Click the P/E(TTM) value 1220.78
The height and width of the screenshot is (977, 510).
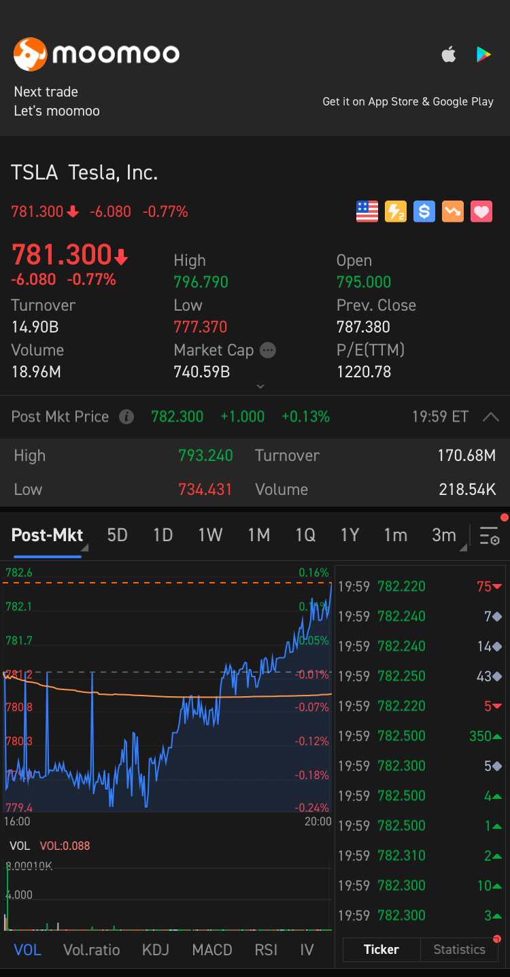coord(364,372)
